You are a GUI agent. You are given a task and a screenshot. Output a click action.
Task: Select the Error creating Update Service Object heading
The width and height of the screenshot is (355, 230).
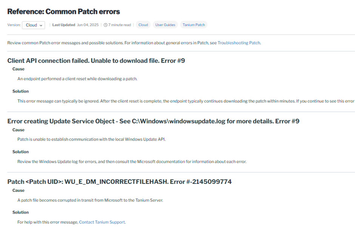tap(153, 121)
